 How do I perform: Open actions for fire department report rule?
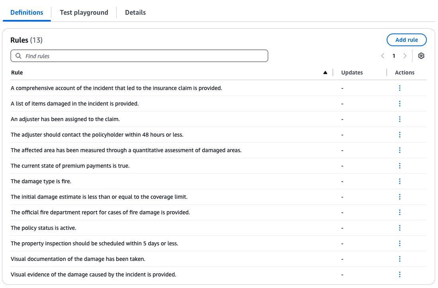399,212
